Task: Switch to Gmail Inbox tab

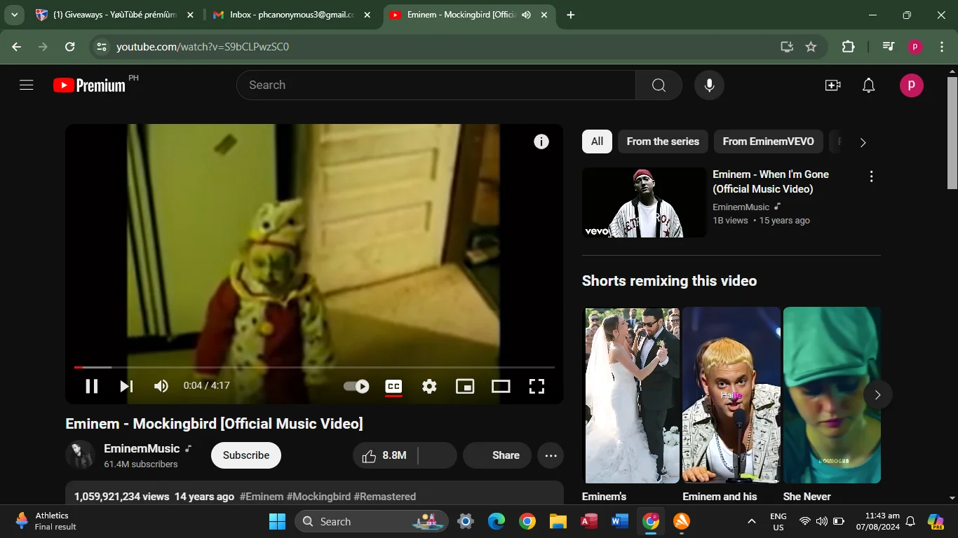Action: pos(292,15)
